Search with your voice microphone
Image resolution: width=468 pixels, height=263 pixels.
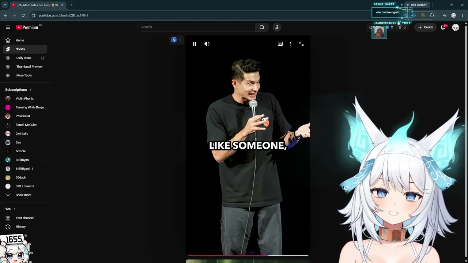277,27
